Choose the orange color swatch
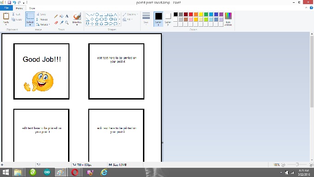 tap(196, 14)
